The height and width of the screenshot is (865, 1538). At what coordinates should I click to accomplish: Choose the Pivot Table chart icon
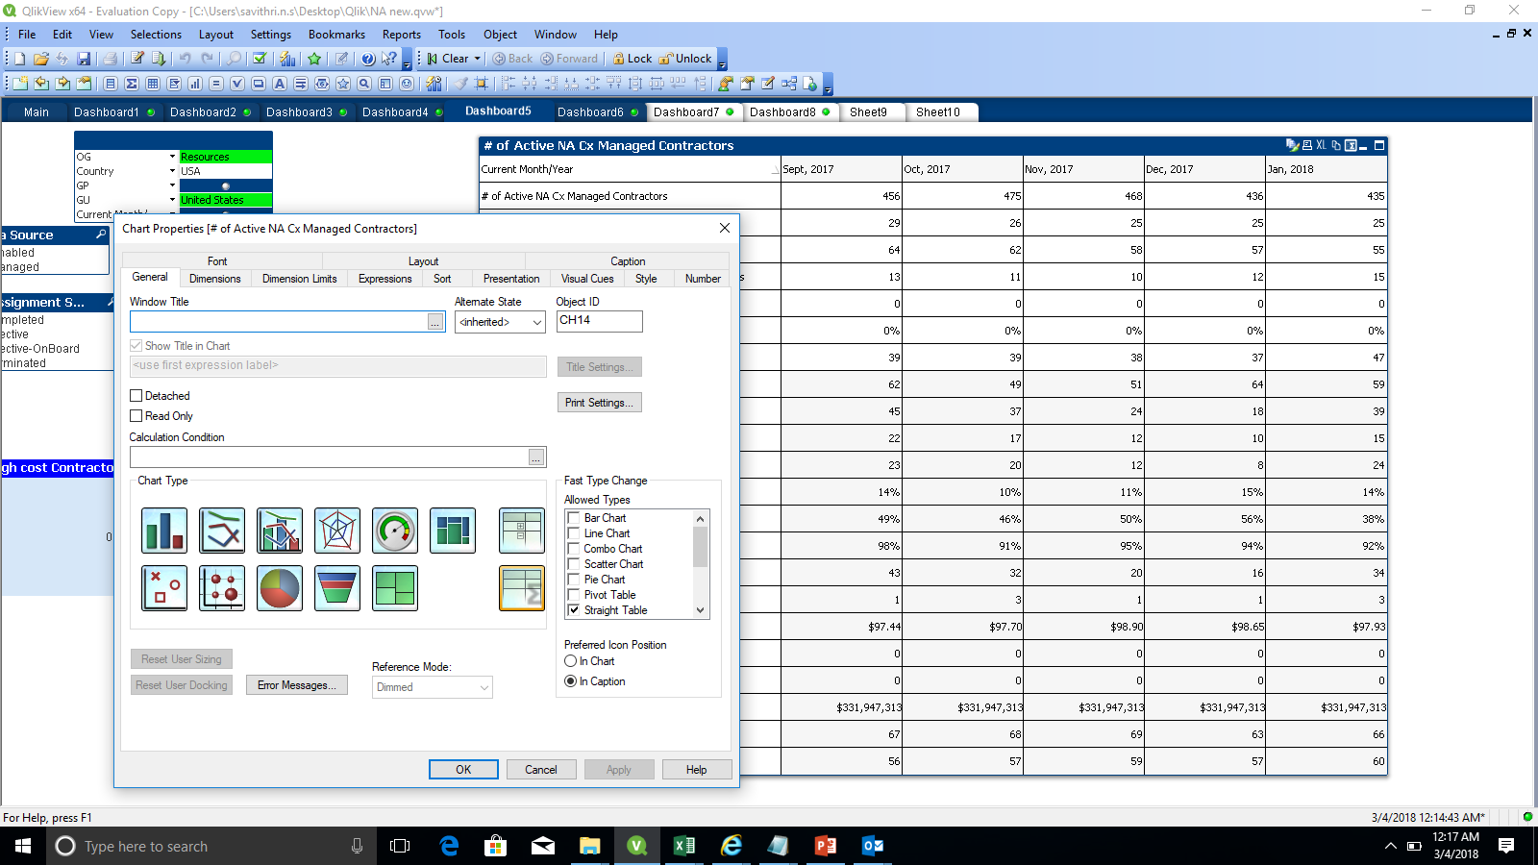coord(522,531)
